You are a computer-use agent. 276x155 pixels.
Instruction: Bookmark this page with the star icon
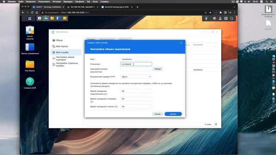pos(210,12)
